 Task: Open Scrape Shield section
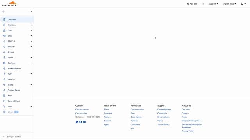click(x=14, y=101)
